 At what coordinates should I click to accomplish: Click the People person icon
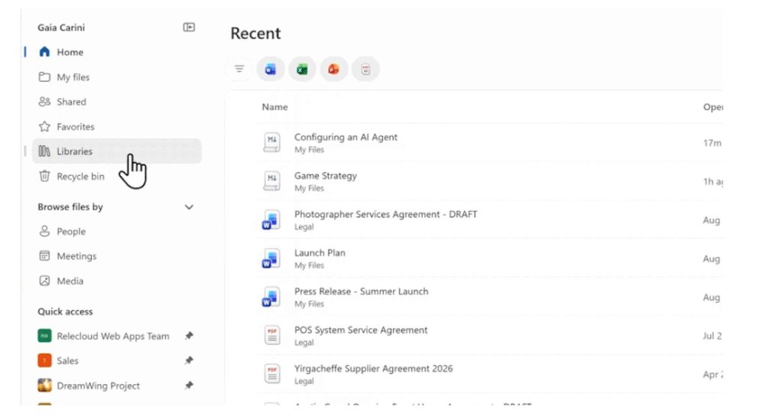[x=44, y=231]
